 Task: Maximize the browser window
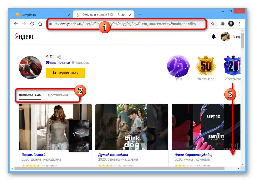[x=230, y=11]
